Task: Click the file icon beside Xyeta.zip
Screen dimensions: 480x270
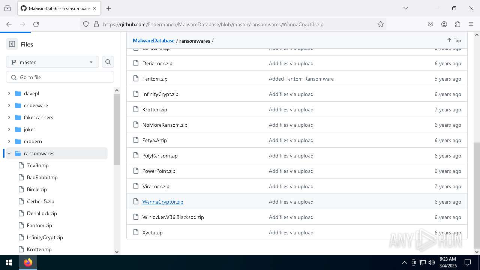Action: pos(136,232)
